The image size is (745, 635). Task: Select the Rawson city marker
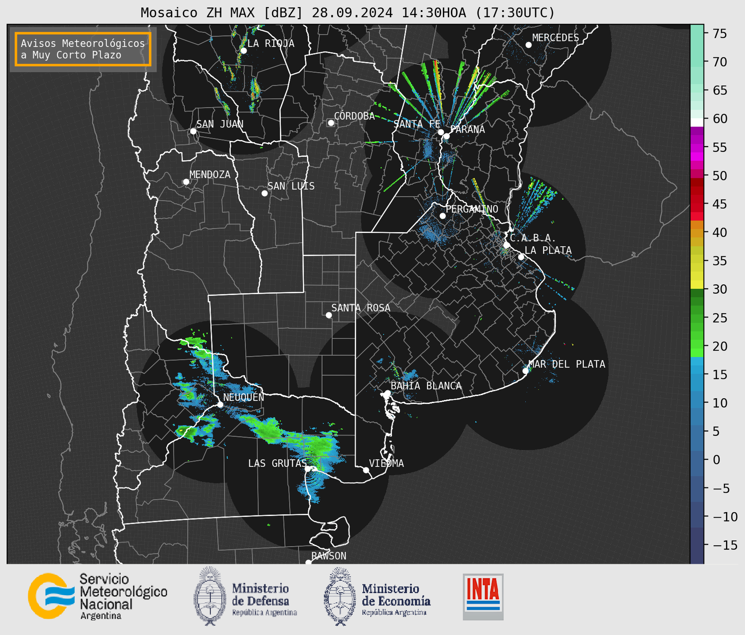coord(308,562)
